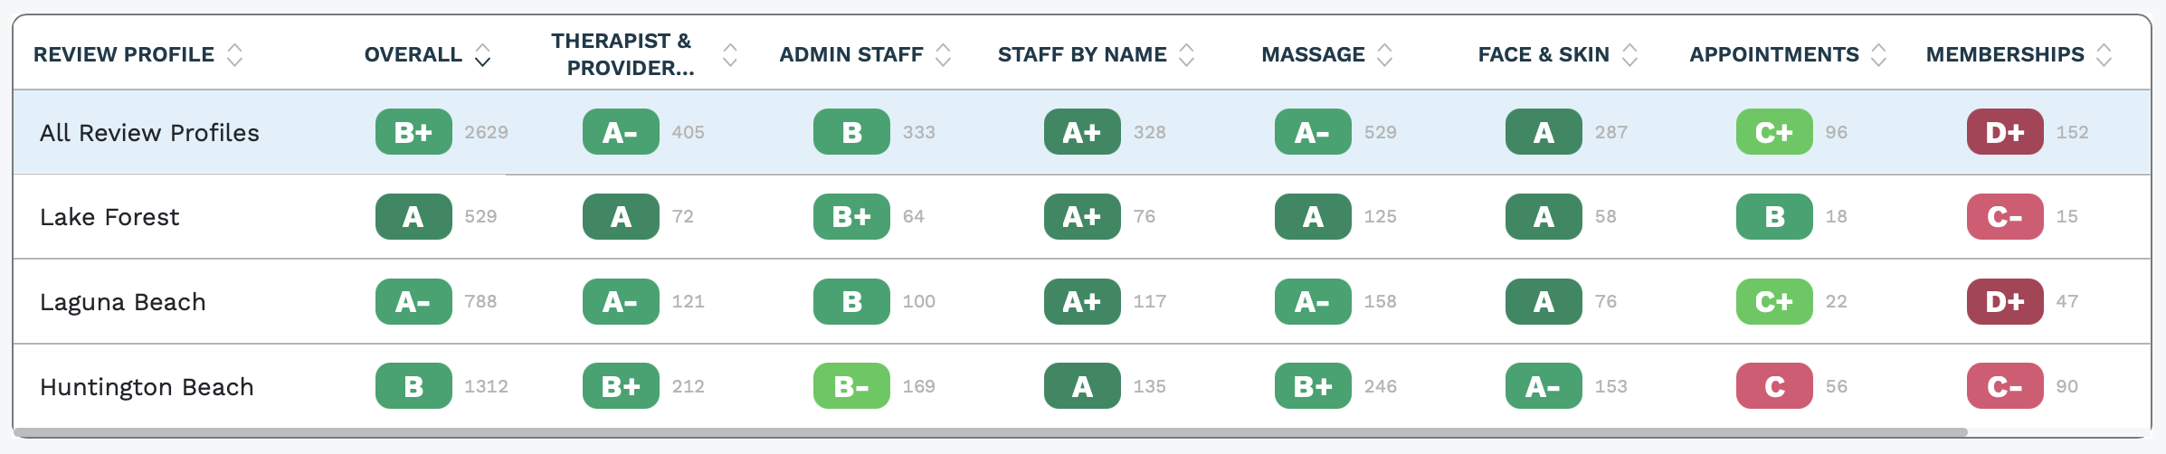Sort by Staff By Name arrows icon
Viewport: 2166px width, 454px height.
coord(1187,55)
